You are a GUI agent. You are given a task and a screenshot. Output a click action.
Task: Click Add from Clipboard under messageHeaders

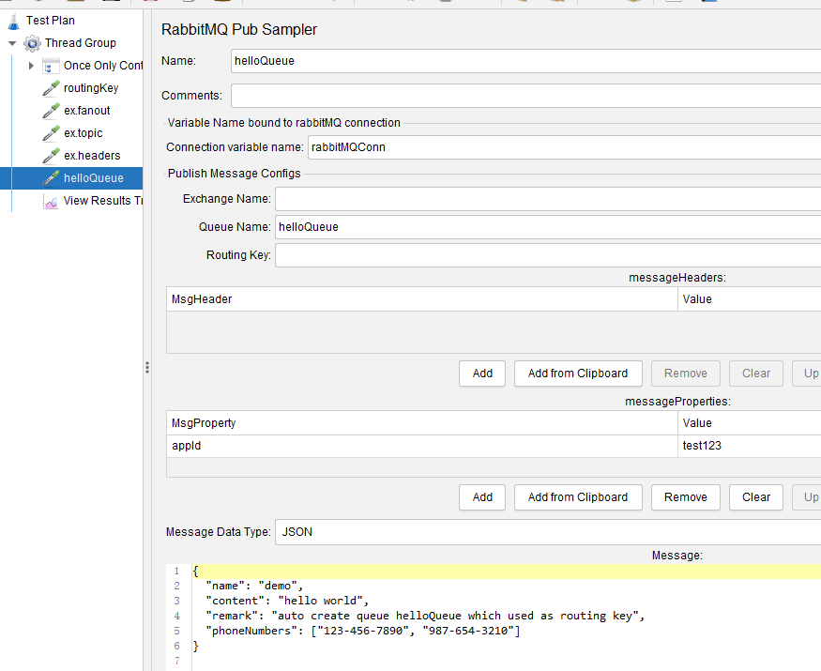coord(578,374)
